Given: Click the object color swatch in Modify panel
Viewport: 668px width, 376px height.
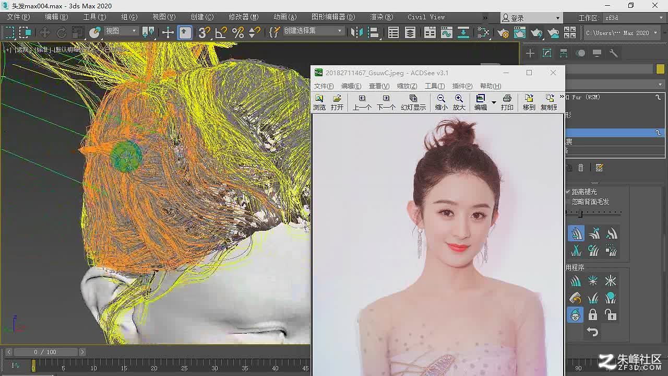Looking at the screenshot, I should [x=660, y=69].
